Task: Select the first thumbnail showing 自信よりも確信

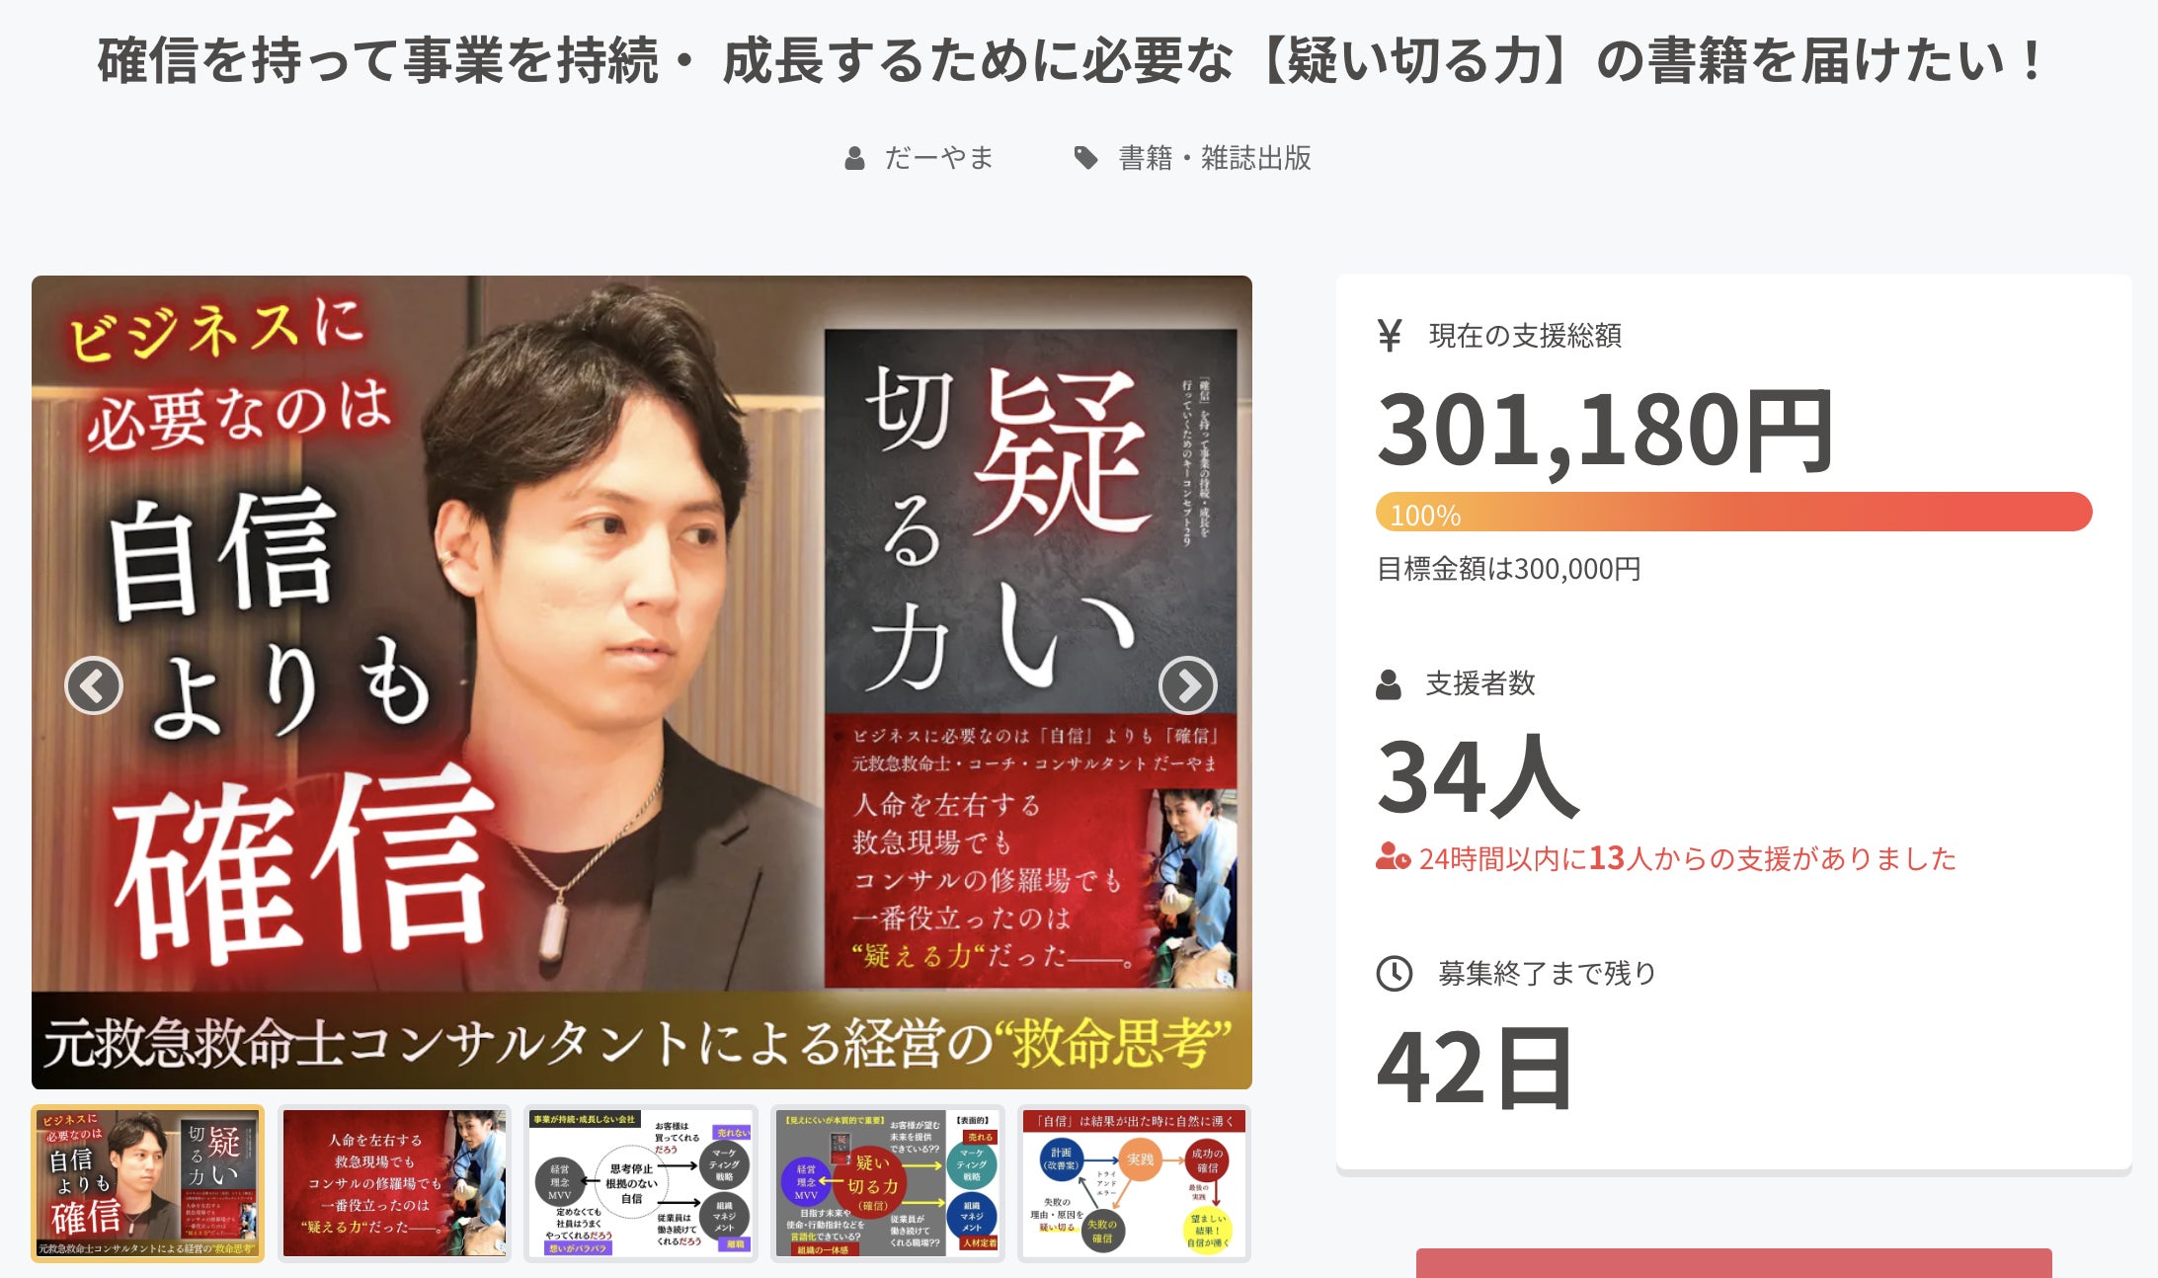Action: pyautogui.click(x=148, y=1183)
